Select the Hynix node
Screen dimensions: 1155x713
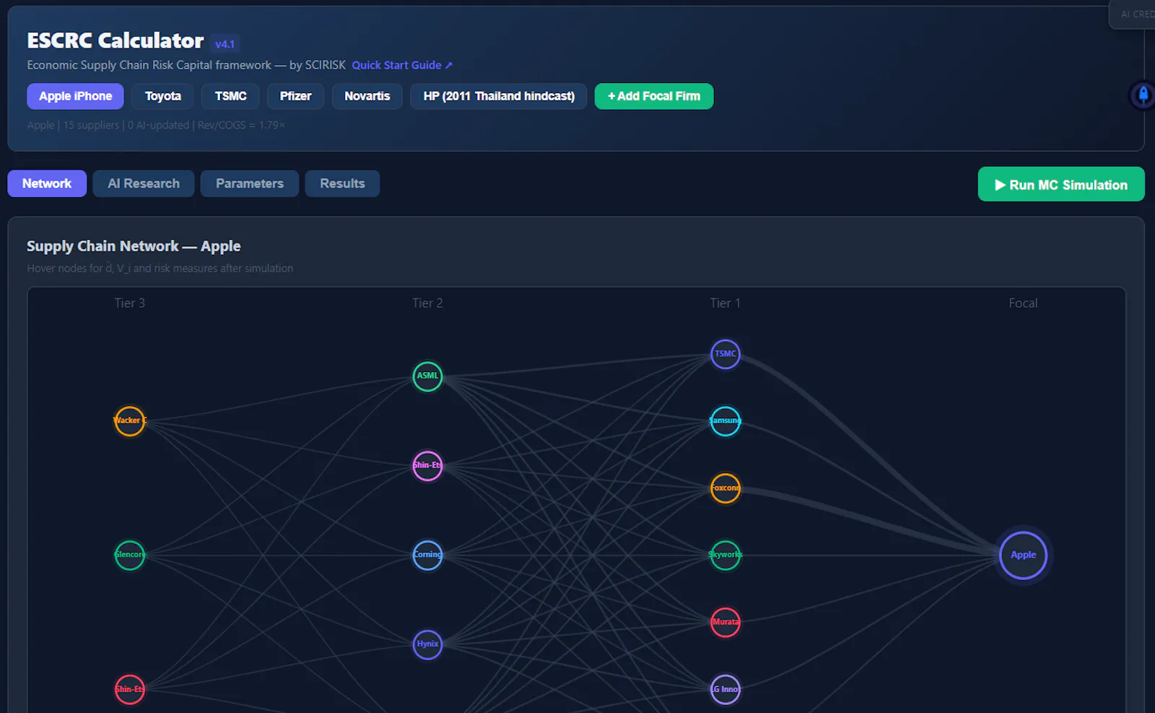[x=427, y=644]
